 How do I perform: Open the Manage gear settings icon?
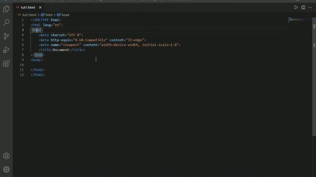tap(6, 169)
